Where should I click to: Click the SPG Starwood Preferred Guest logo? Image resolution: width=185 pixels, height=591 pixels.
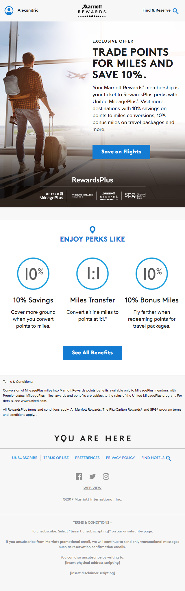(135, 195)
